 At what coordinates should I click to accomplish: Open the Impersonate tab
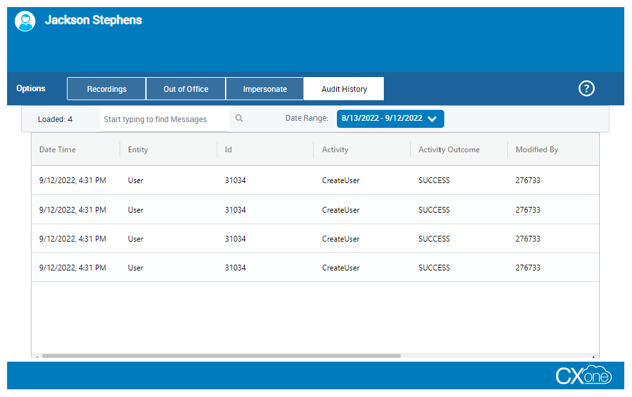(x=265, y=89)
